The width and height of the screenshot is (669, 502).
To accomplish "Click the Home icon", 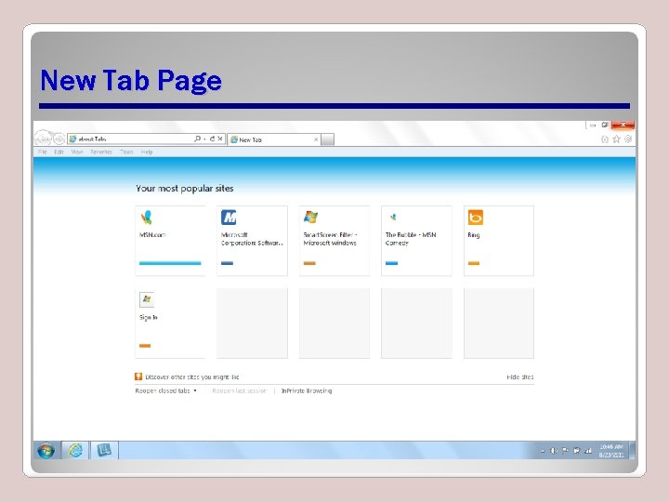I will pos(604,139).
